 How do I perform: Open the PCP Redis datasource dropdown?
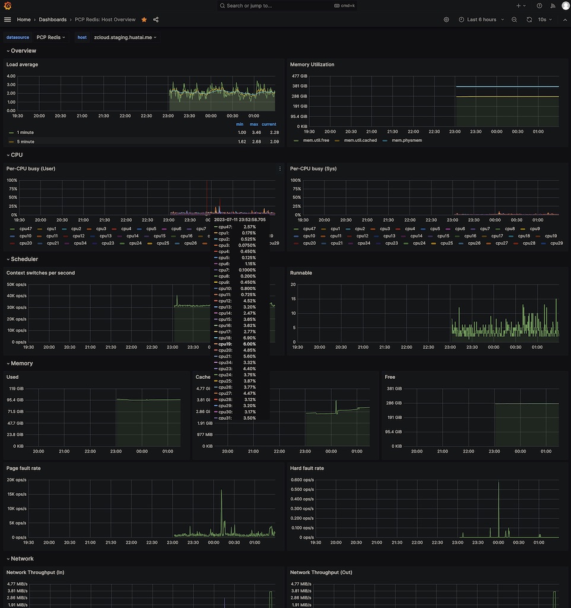coord(51,37)
